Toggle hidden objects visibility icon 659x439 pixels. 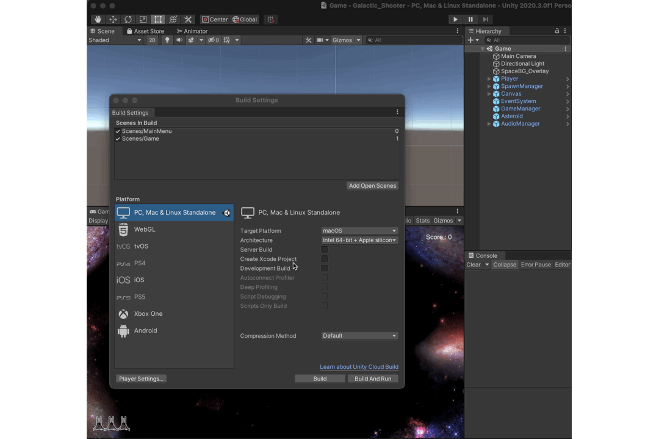coord(214,40)
